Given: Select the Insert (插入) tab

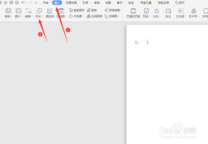Looking at the screenshot, I should click(57, 3).
